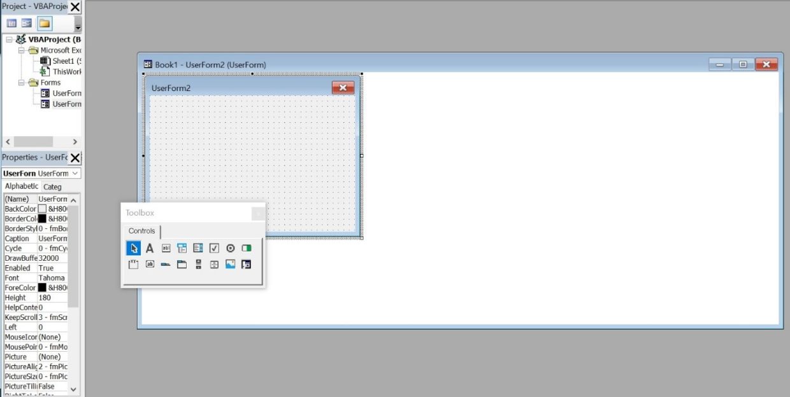The image size is (790, 397).
Task: Pick the Label control in Toolbox
Action: [150, 248]
